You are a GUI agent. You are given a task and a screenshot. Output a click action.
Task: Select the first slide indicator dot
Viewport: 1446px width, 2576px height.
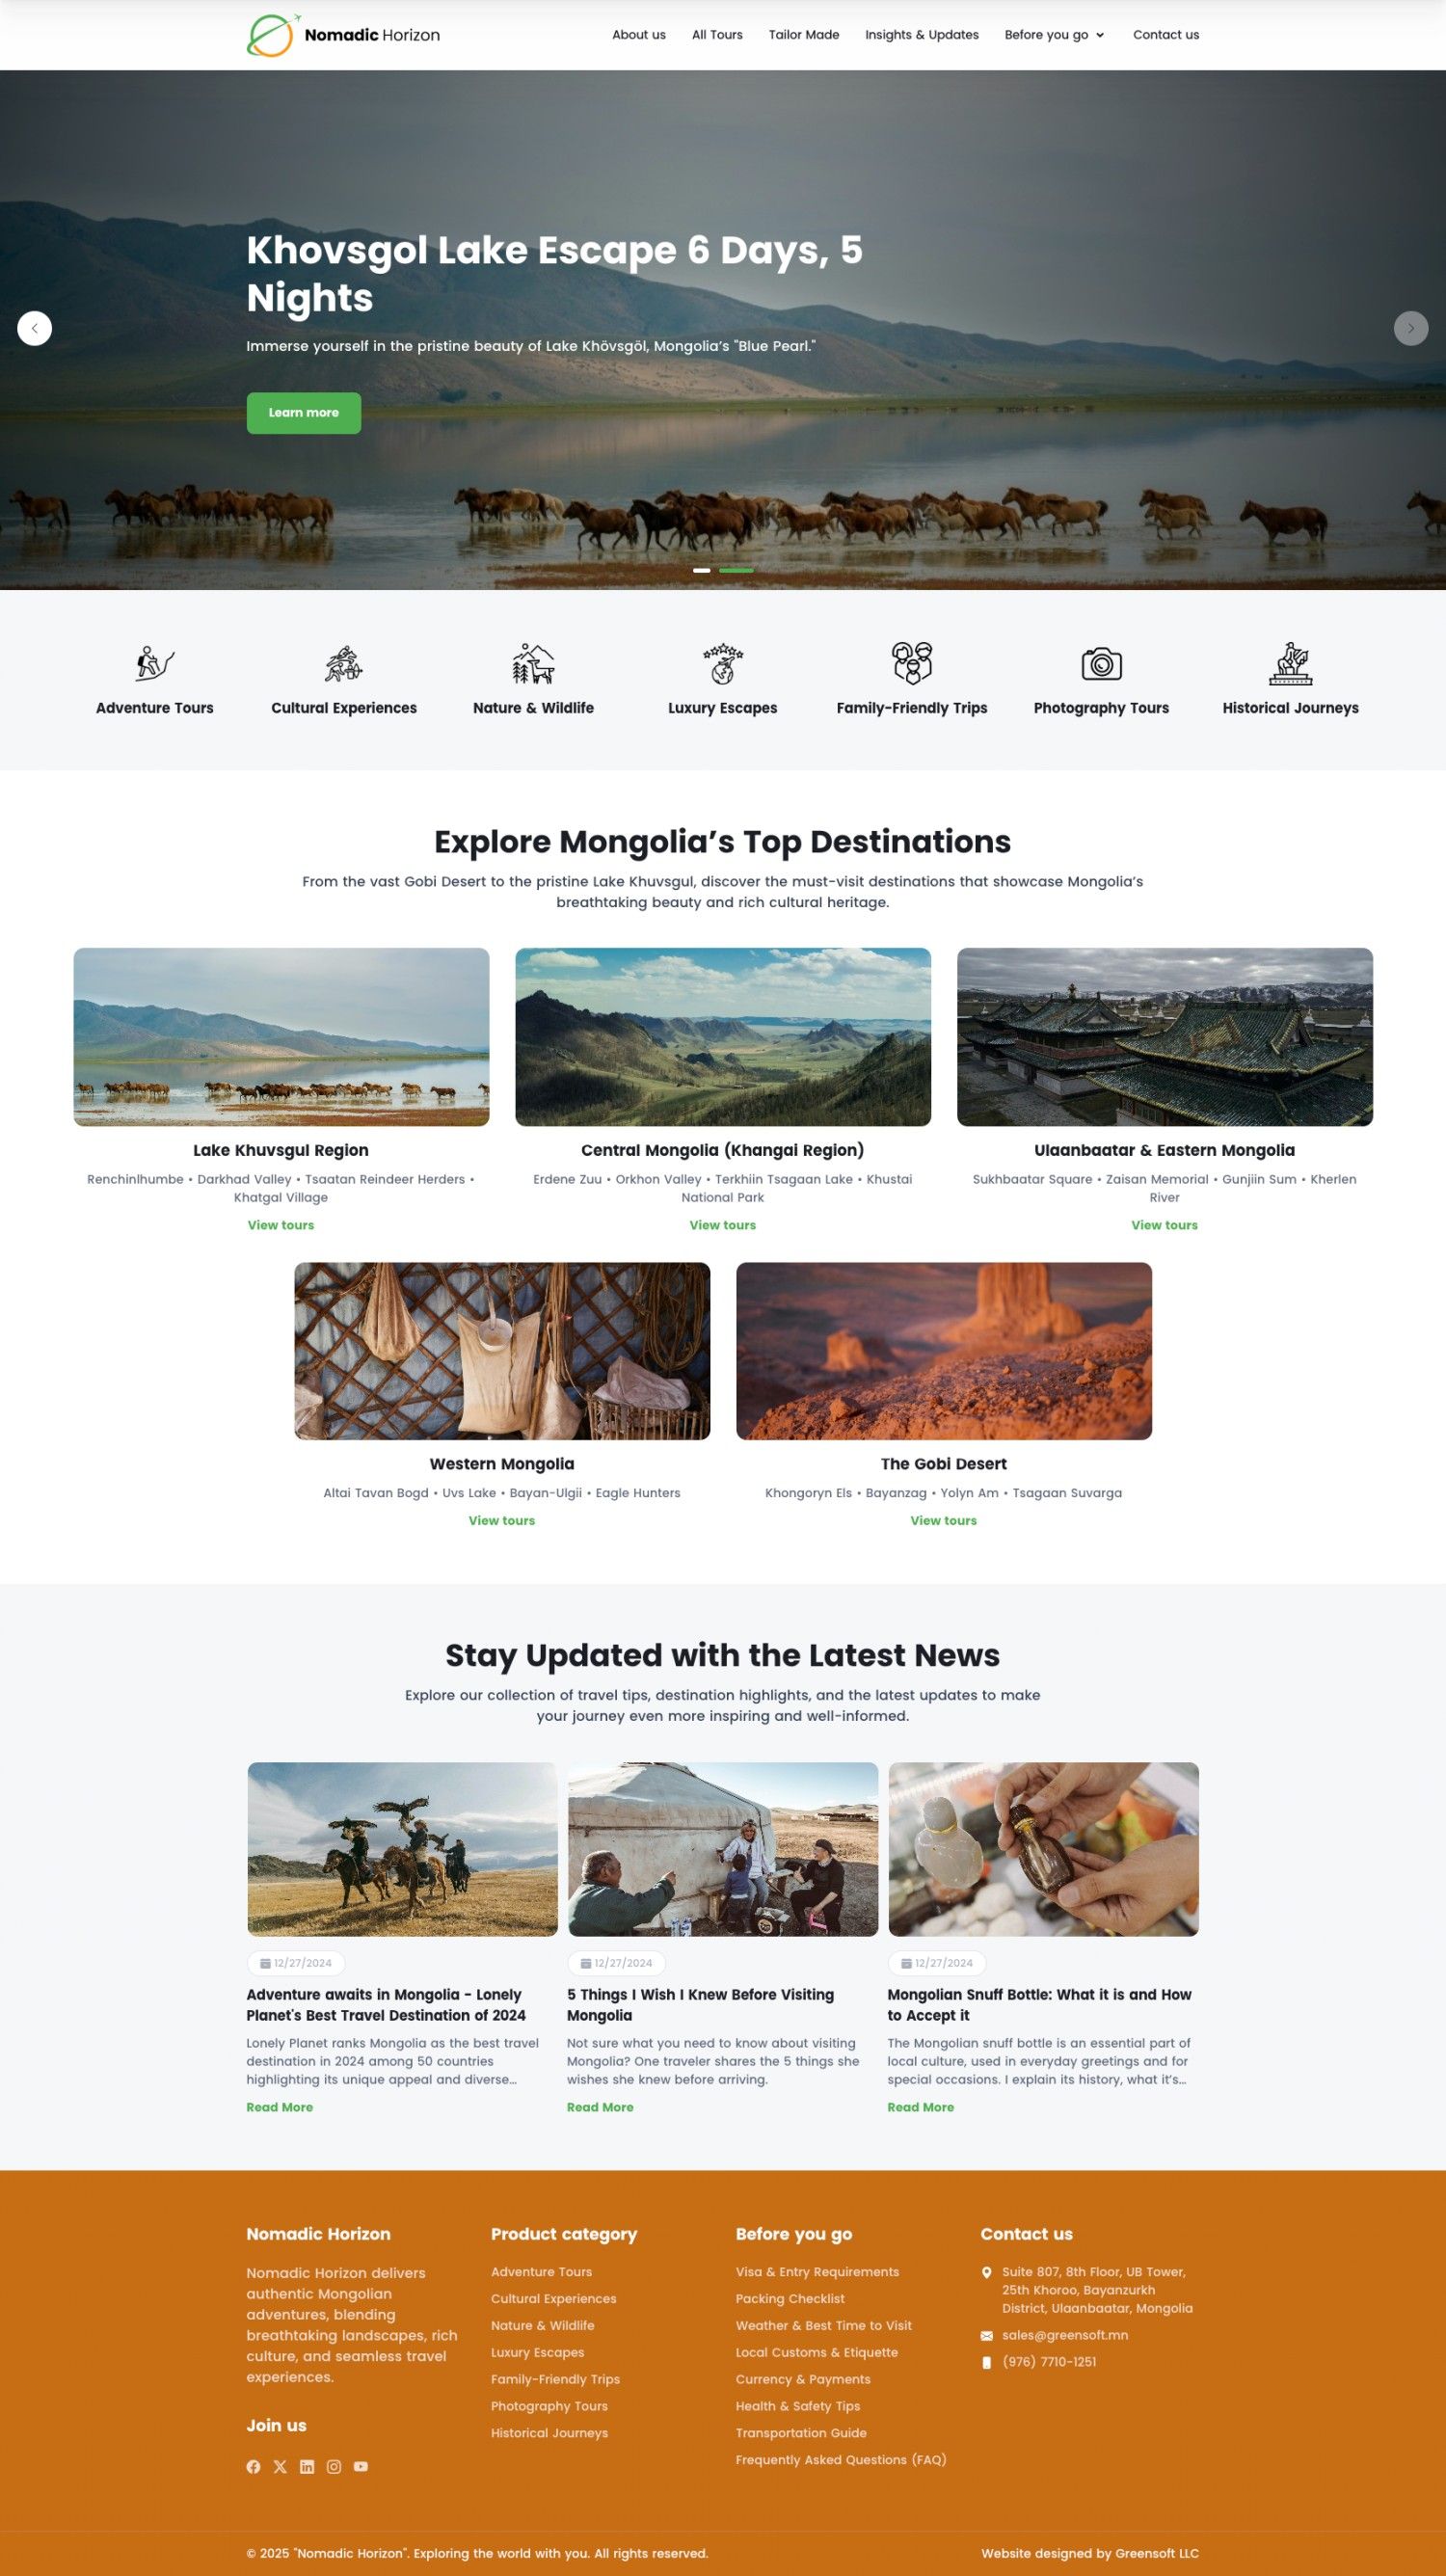pyautogui.click(x=702, y=570)
